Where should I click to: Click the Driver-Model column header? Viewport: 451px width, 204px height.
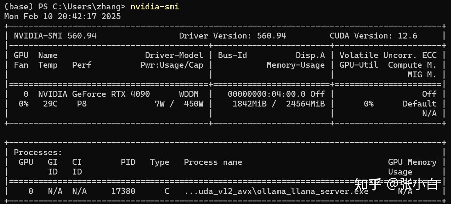tap(174, 55)
